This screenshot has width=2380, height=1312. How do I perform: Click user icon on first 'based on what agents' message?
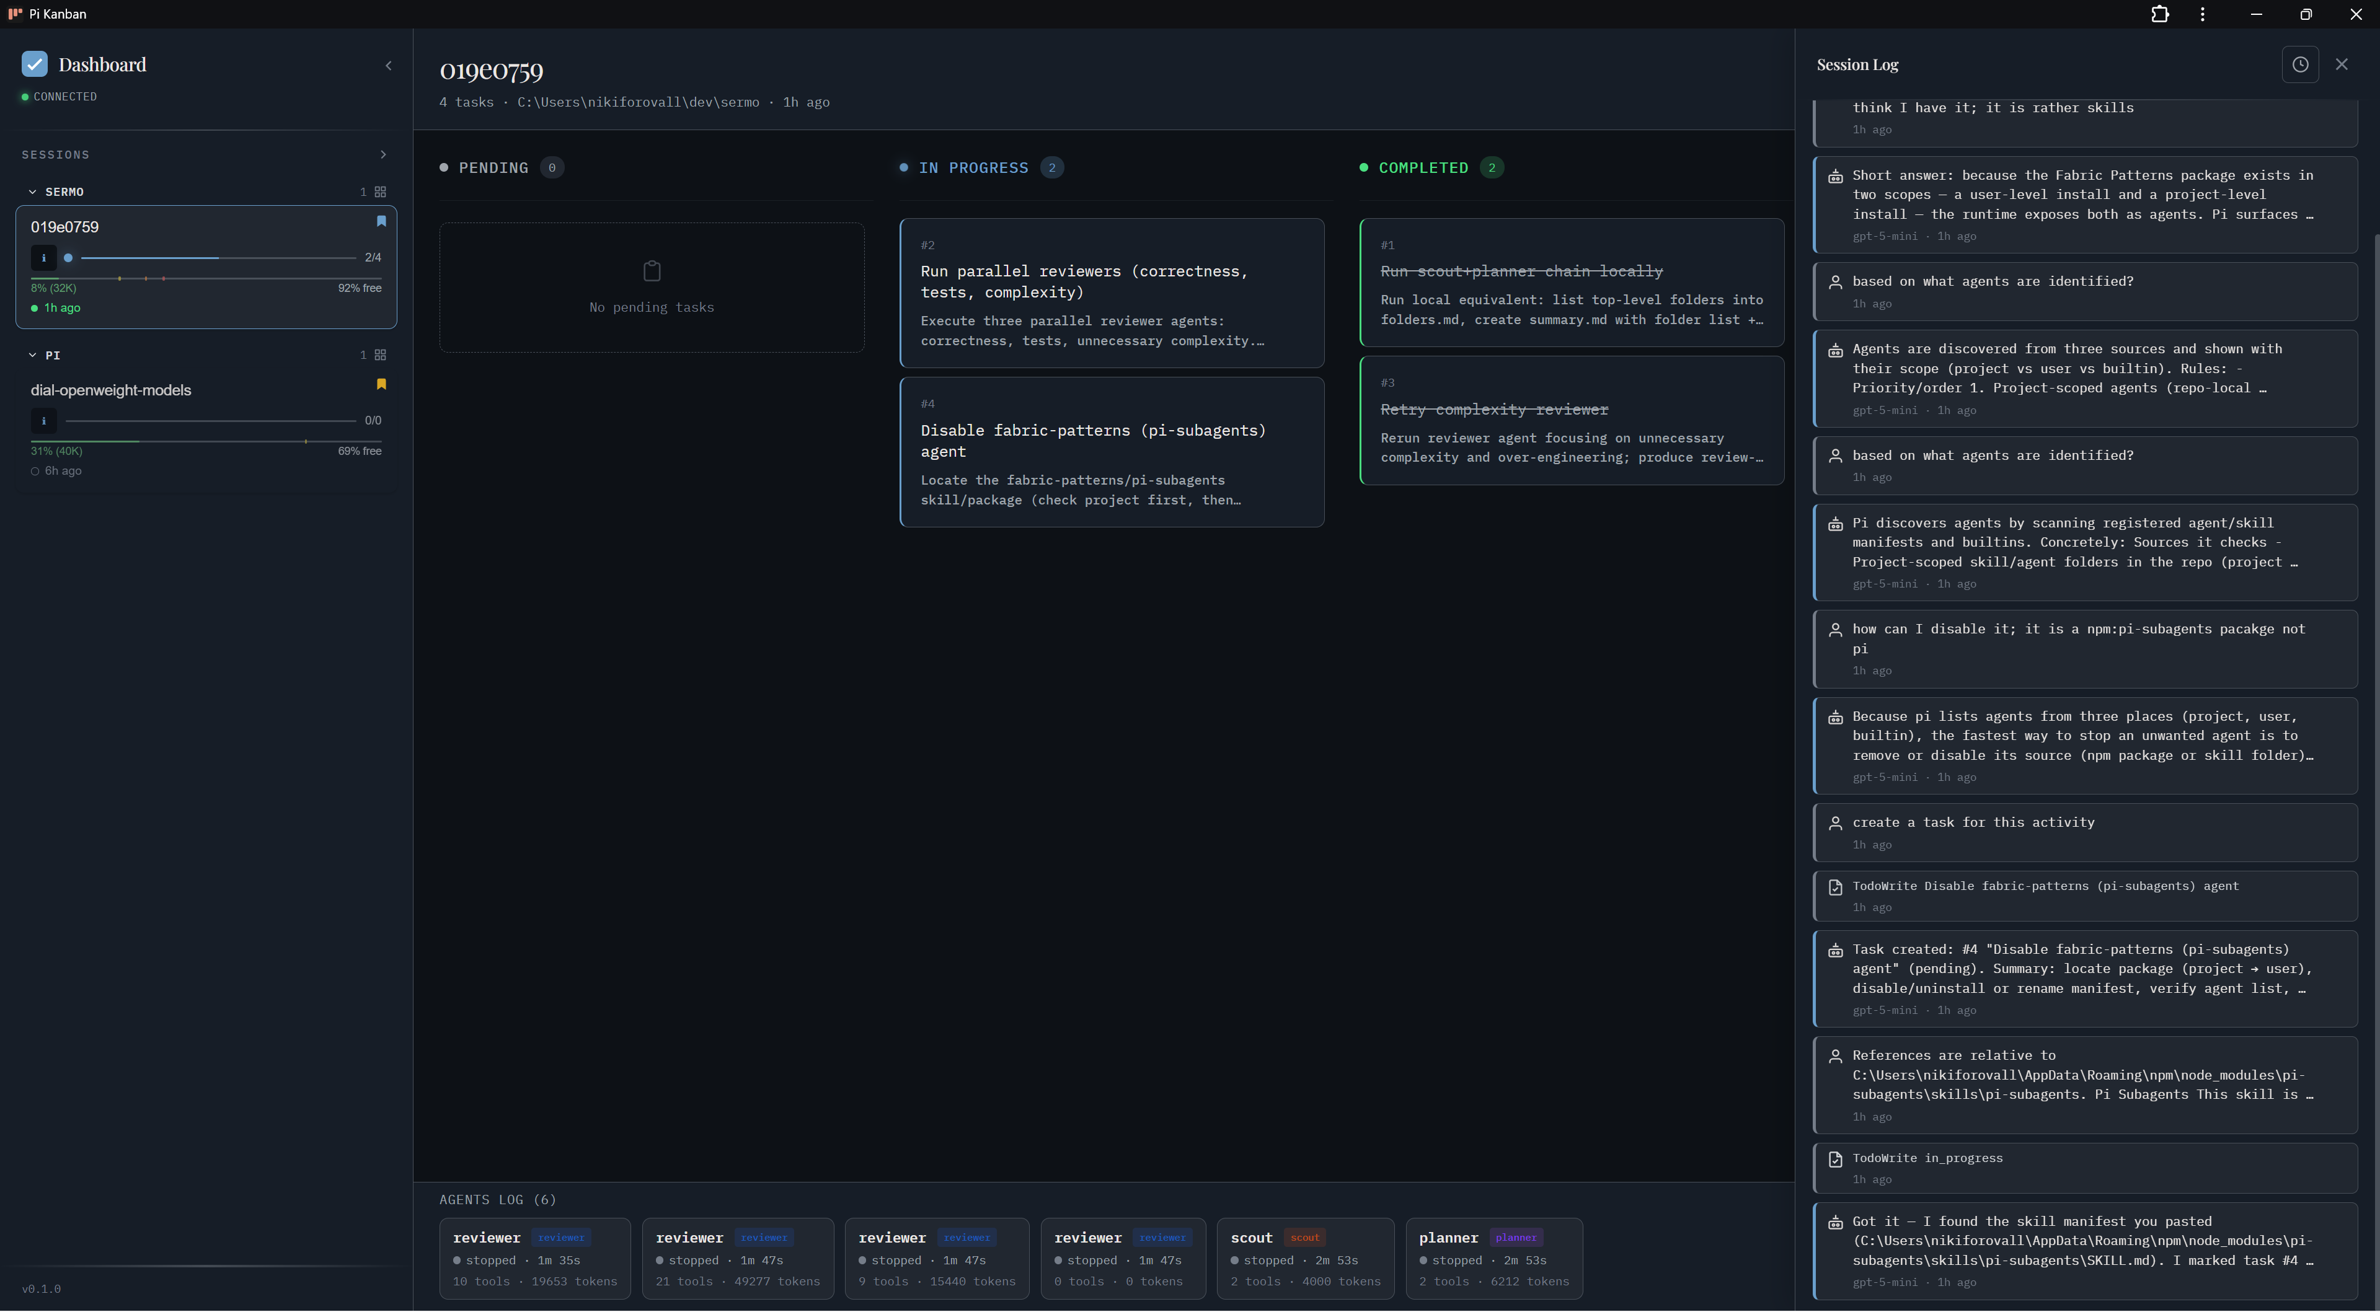(1835, 283)
